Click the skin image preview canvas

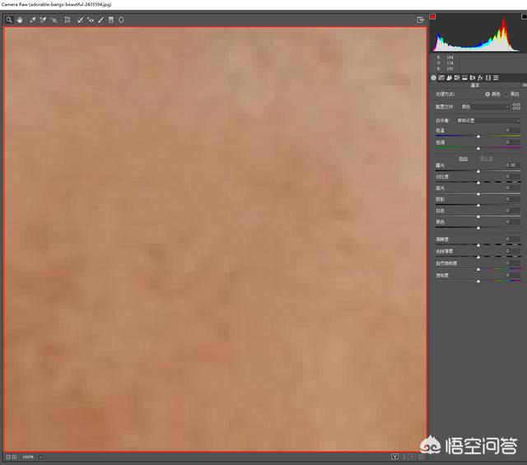pos(216,239)
